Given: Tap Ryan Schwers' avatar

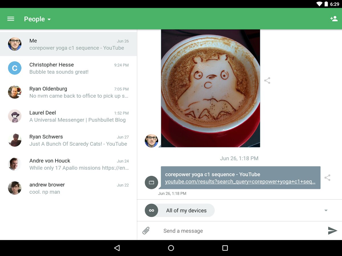Looking at the screenshot, I should [x=15, y=140].
